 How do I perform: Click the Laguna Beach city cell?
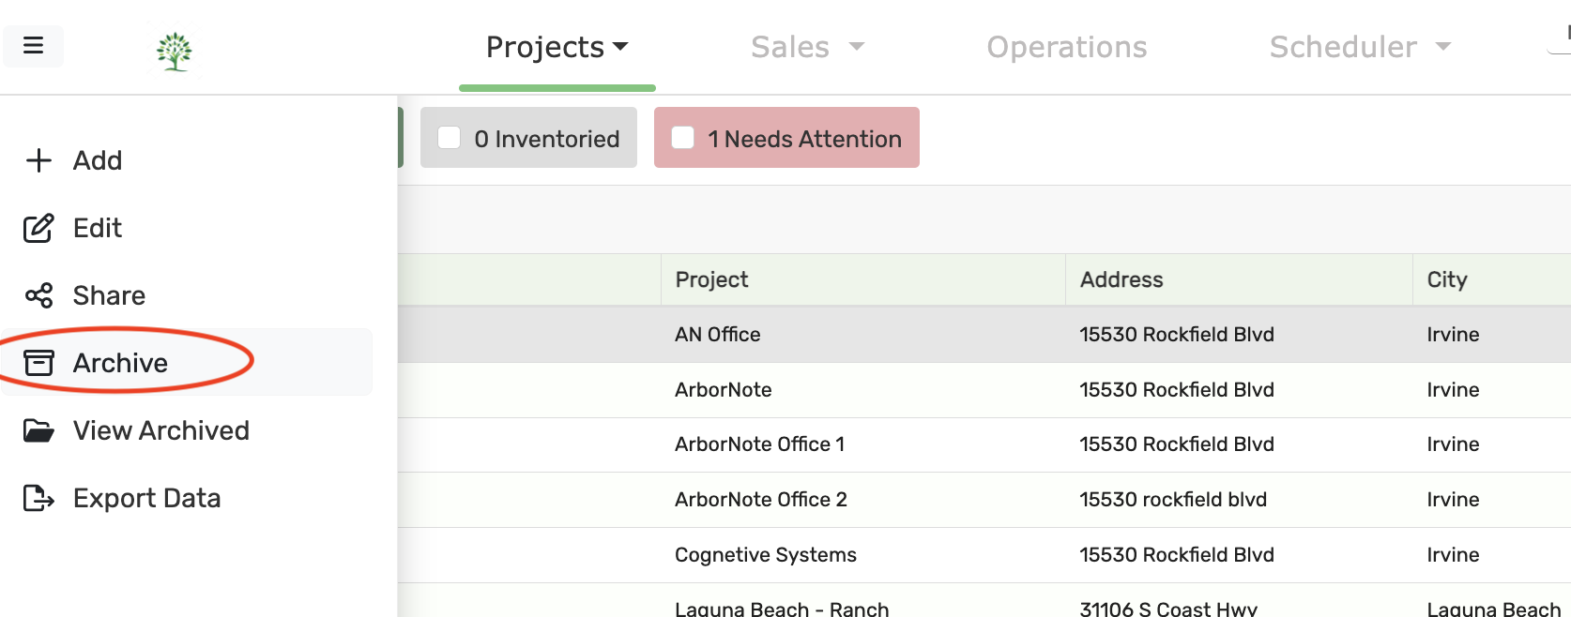(x=1494, y=609)
